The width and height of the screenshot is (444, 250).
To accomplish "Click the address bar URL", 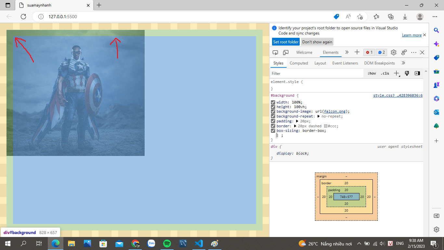I will [x=63, y=17].
